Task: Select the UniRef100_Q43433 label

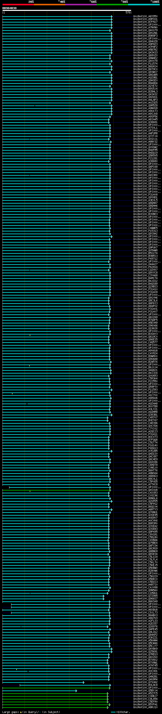Action: point(145,52)
